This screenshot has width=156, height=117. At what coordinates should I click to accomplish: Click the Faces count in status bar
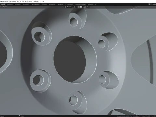click(145, 116)
